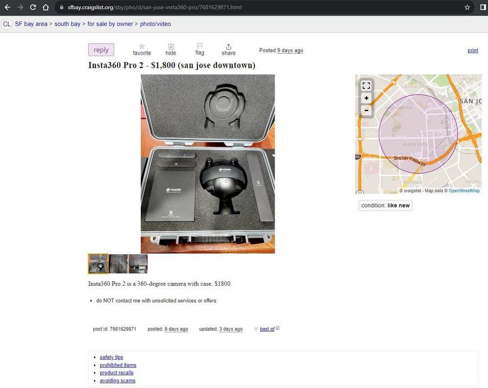Click the Posted 9 days ago timestamp
The width and height of the screenshot is (488, 388).
(x=281, y=50)
